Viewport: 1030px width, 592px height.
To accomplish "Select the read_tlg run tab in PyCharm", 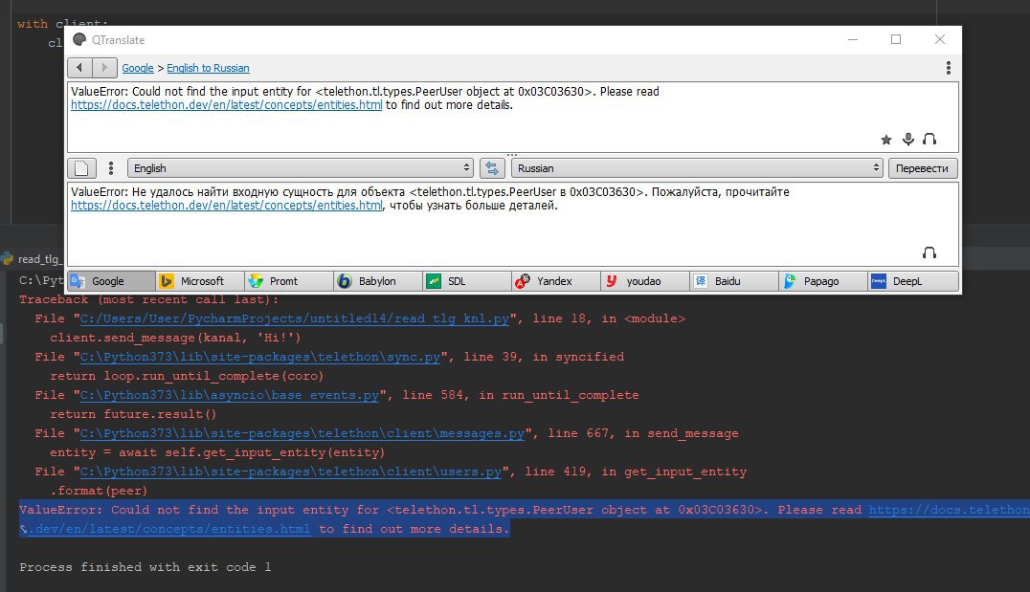I will coord(33,259).
